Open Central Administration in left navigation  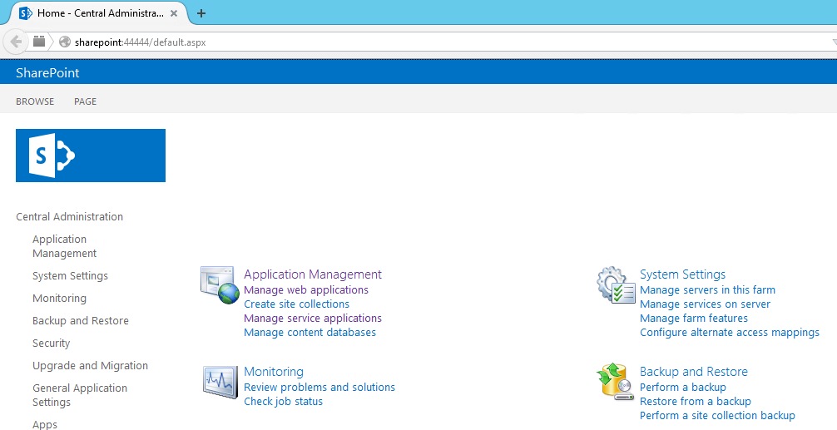(x=69, y=216)
